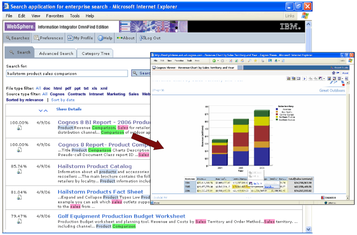The height and width of the screenshot is (235, 357).
Task: Click the Great Outdoors text in report
Action: coord(332,90)
